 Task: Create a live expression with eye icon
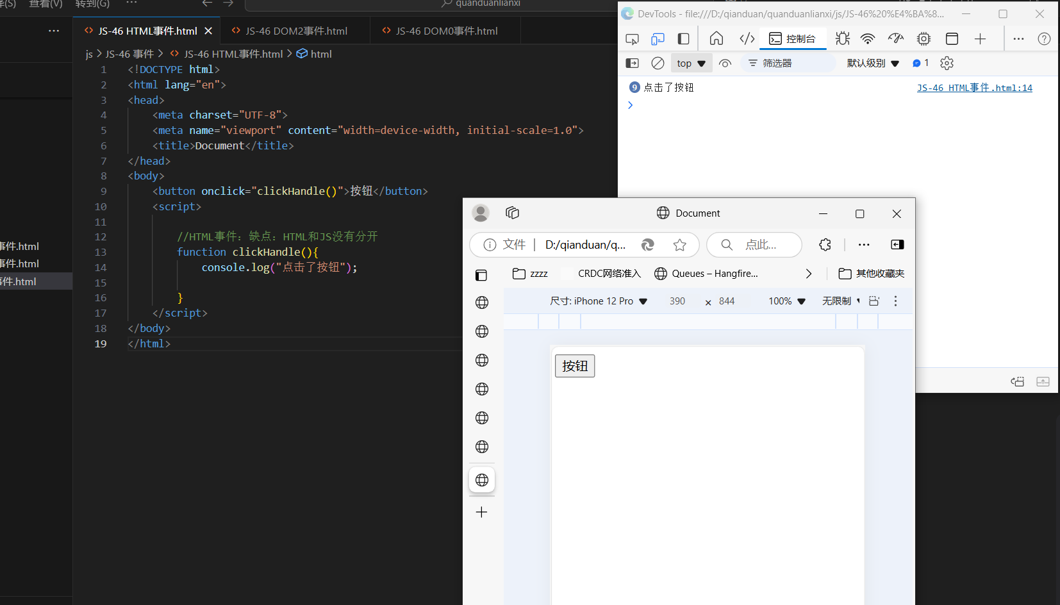click(x=725, y=63)
